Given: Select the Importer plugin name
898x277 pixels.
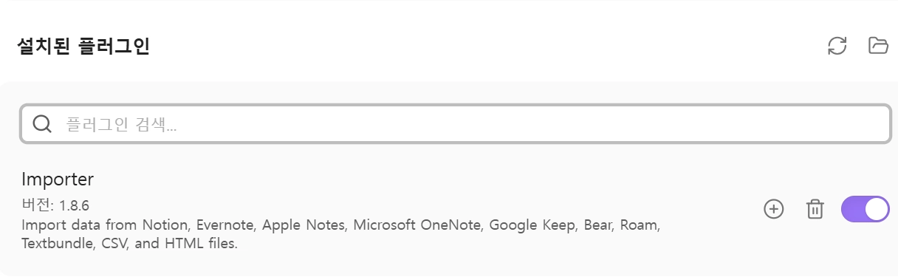Looking at the screenshot, I should (x=58, y=179).
